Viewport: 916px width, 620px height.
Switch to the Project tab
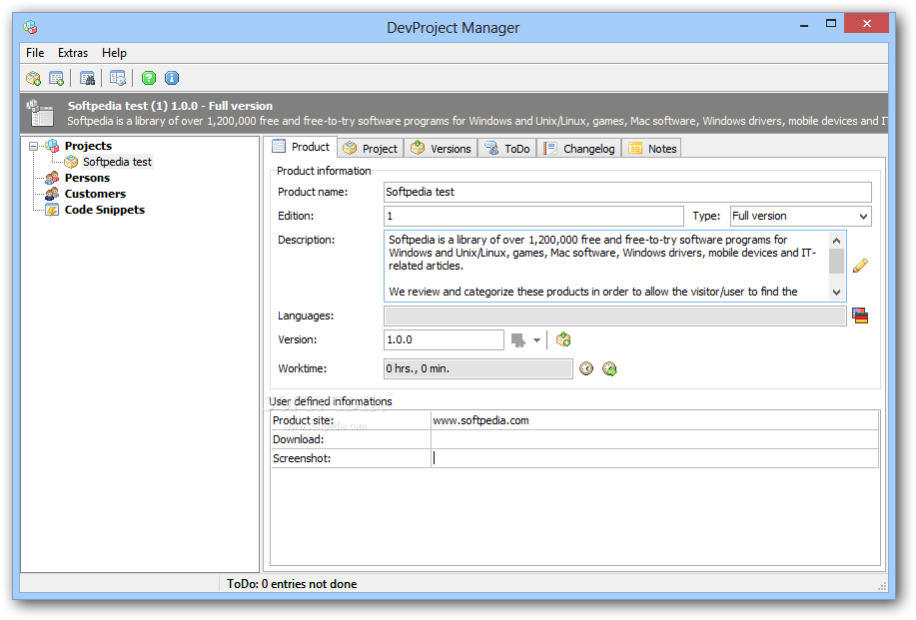pyautogui.click(x=370, y=149)
